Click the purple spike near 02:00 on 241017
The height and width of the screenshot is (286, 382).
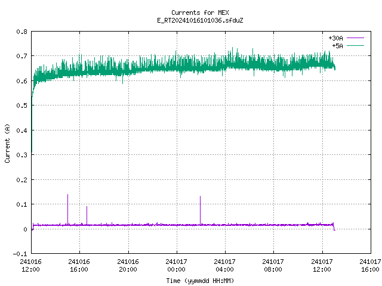(201, 210)
